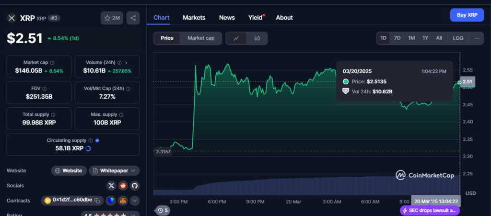The image size is (491, 216).
Task: Click the 2.51 current price label
Action: tap(468, 82)
